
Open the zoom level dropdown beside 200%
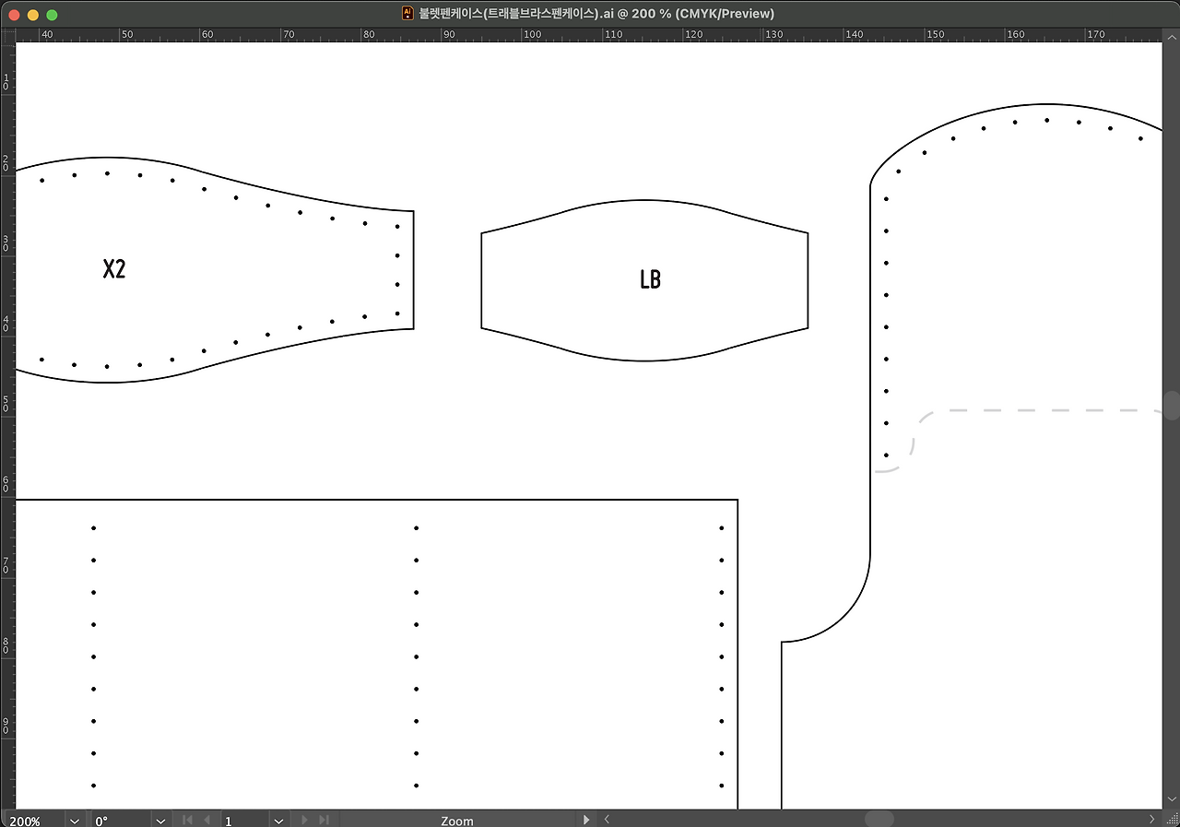click(x=74, y=820)
